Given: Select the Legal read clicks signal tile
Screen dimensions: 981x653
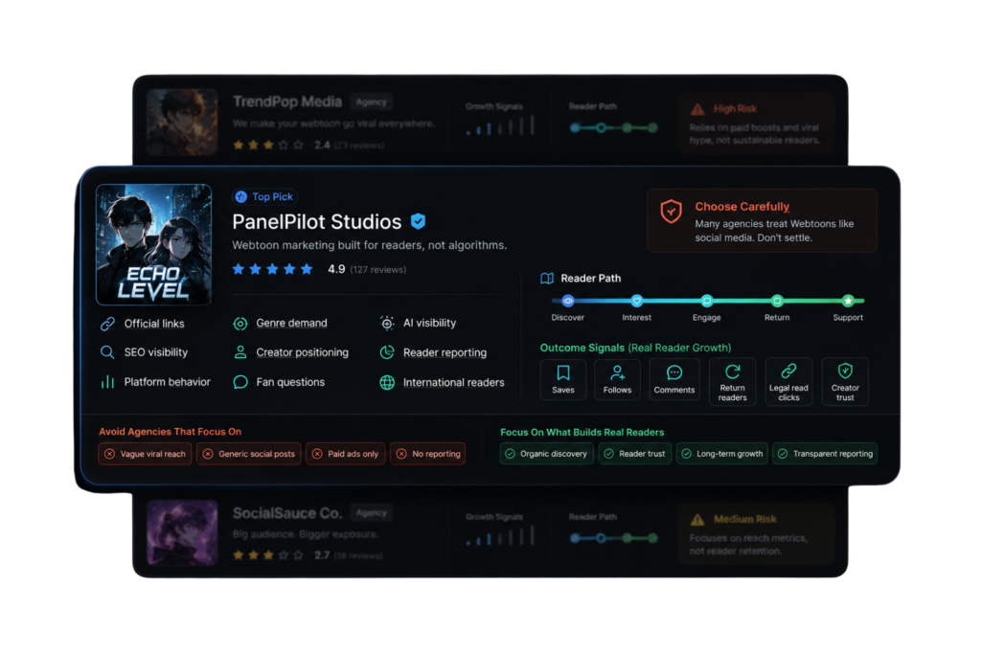Looking at the screenshot, I should 788,381.
